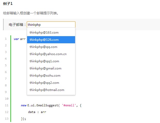
Task: Click the 'var arr' code on line 1
Action: pyautogui.click(x=19, y=39)
